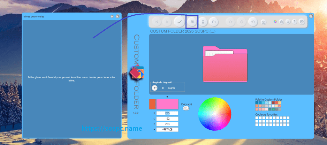Click the home icon in toolbar
The width and height of the screenshot is (327, 145).
pos(282,22)
